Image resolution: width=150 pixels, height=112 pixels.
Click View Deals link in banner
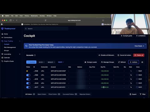(x=139, y=46)
